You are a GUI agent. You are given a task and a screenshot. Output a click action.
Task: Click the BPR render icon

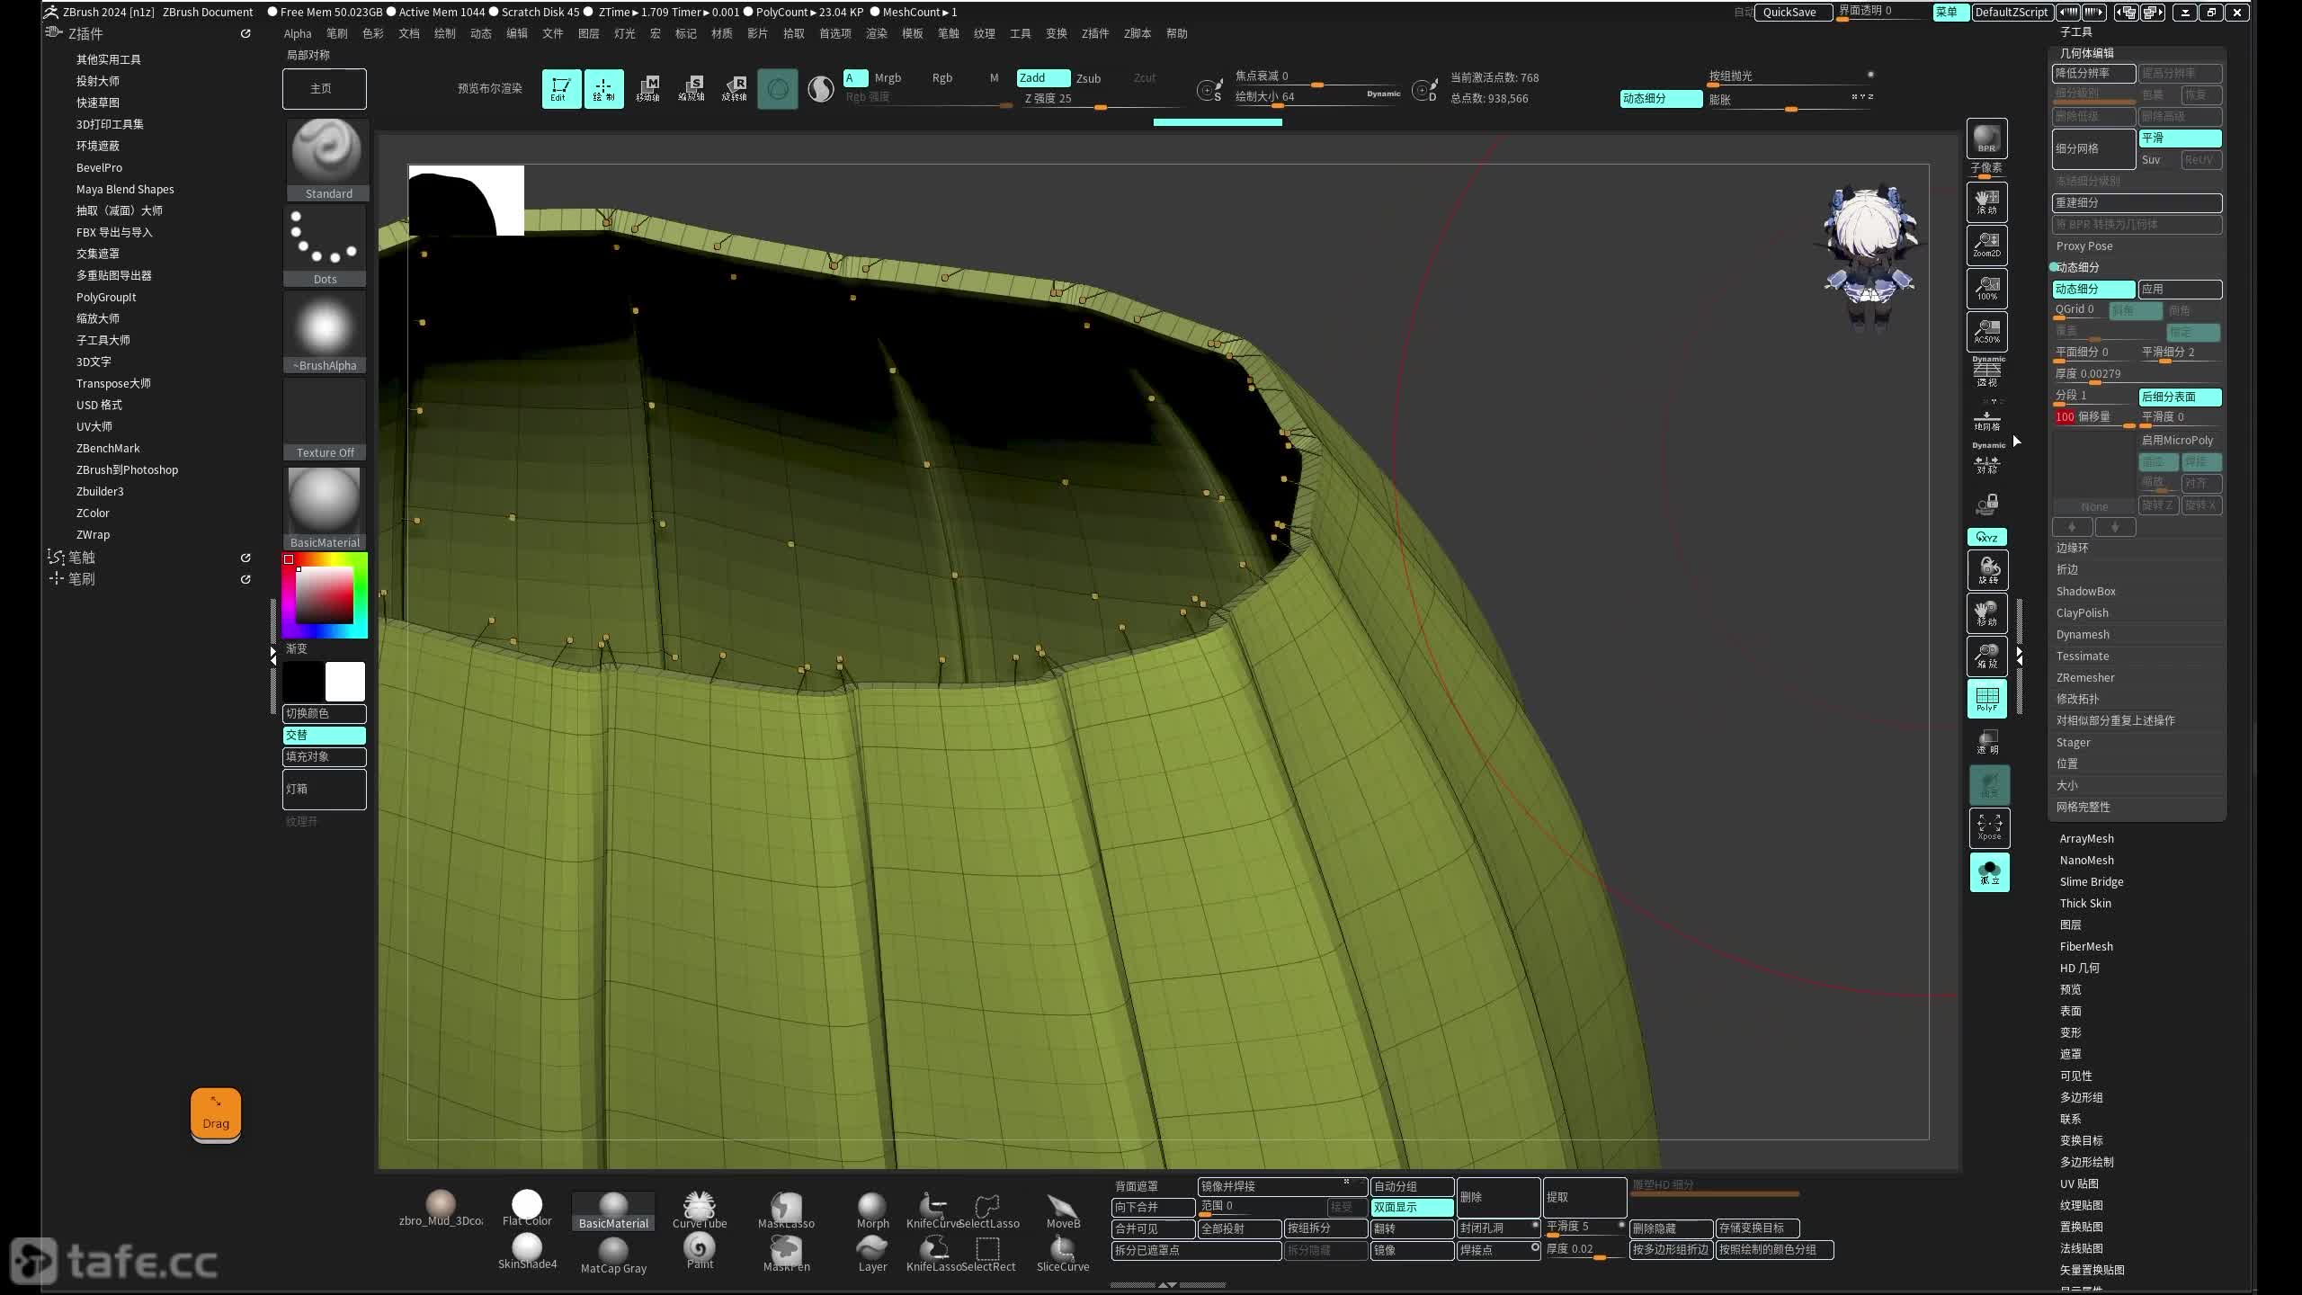click(x=1986, y=139)
